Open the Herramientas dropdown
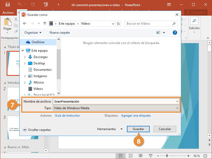This screenshot has height=159, width=212. 110,129
